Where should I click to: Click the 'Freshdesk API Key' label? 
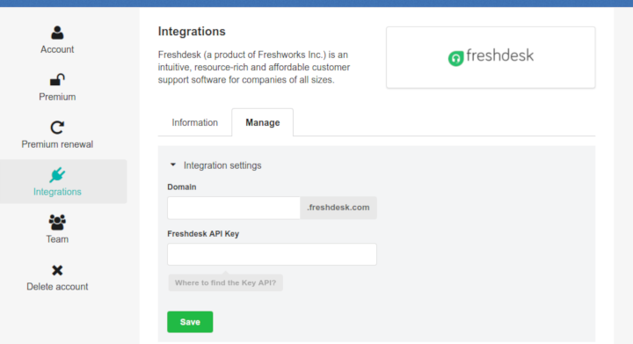click(203, 234)
